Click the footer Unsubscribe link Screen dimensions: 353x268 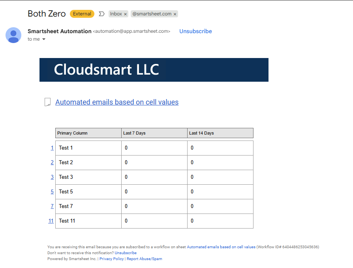[x=126, y=253]
